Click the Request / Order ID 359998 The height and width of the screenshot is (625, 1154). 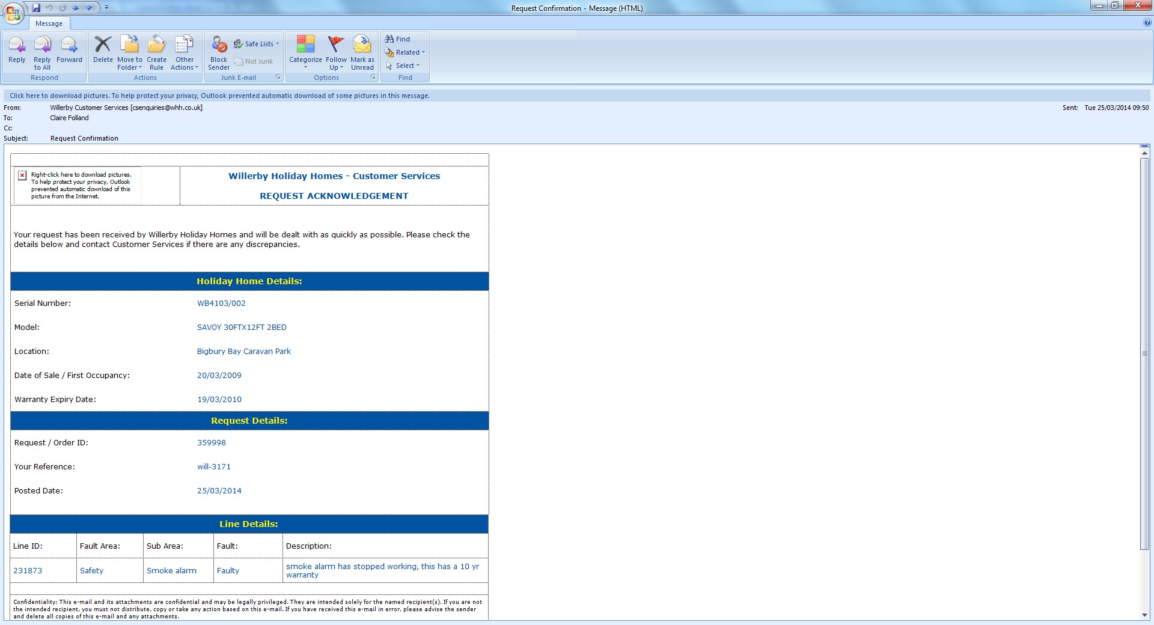click(x=212, y=443)
